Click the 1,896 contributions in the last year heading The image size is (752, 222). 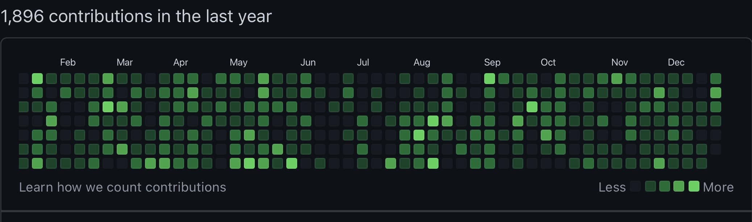136,16
